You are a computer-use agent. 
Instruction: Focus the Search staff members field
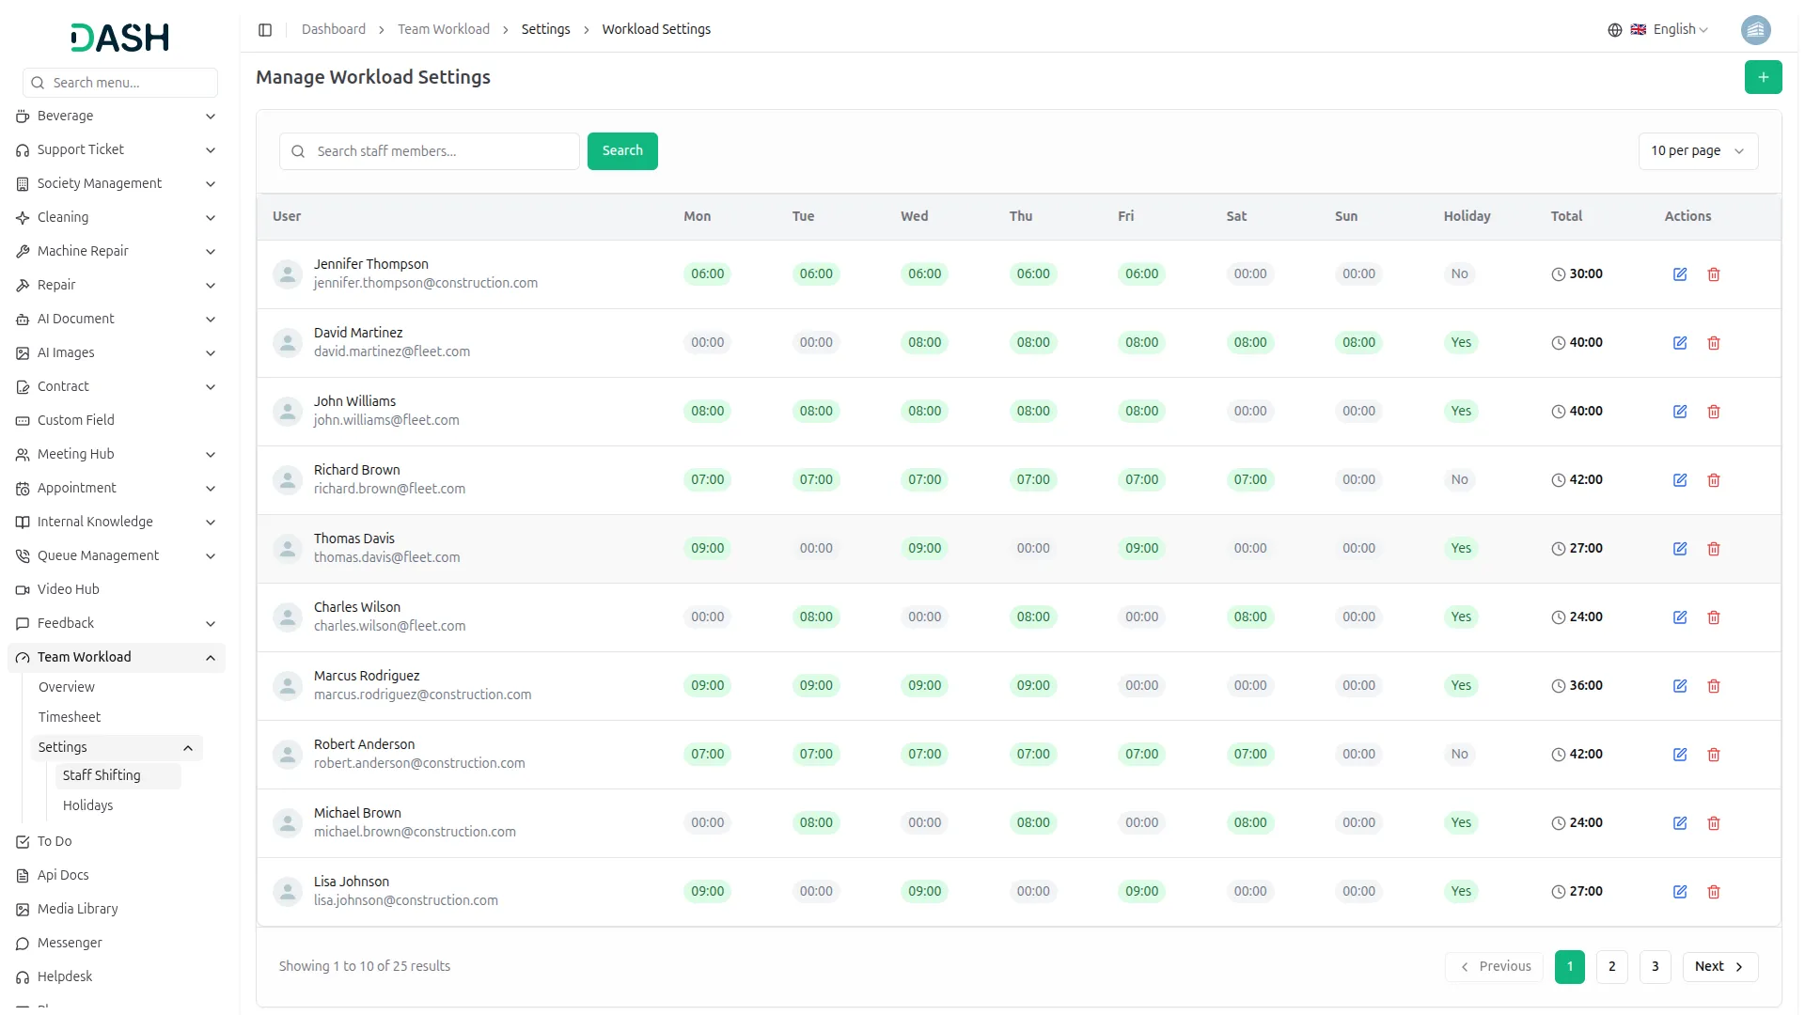[x=430, y=151]
